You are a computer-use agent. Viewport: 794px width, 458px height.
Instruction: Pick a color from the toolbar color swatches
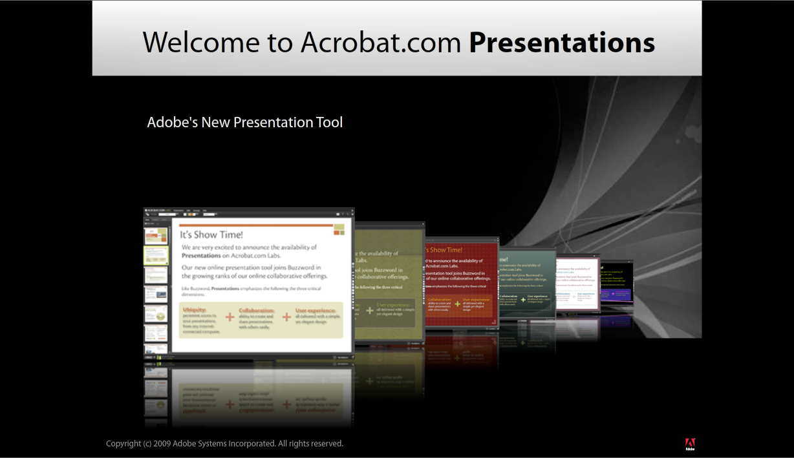190,214
